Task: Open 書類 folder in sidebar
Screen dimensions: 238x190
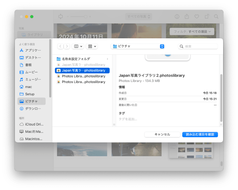Action: point(28,65)
